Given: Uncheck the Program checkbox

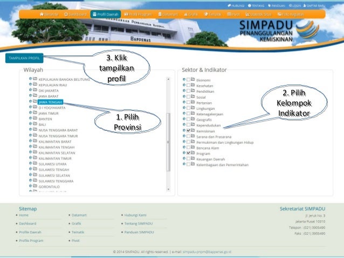Looking at the screenshot, I should click(x=188, y=153).
